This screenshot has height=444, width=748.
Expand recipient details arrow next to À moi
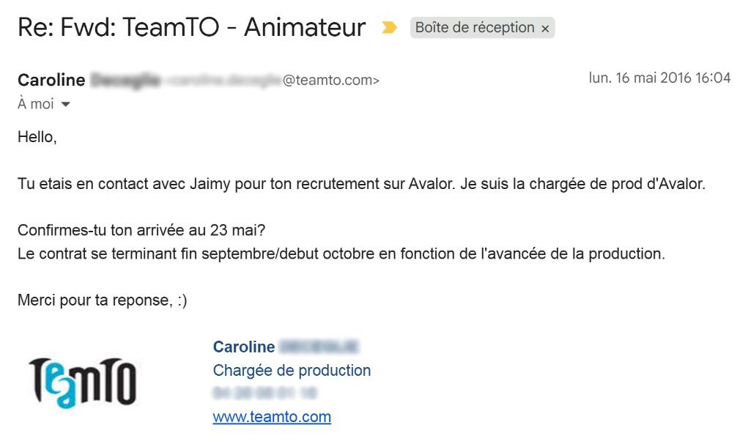click(66, 104)
